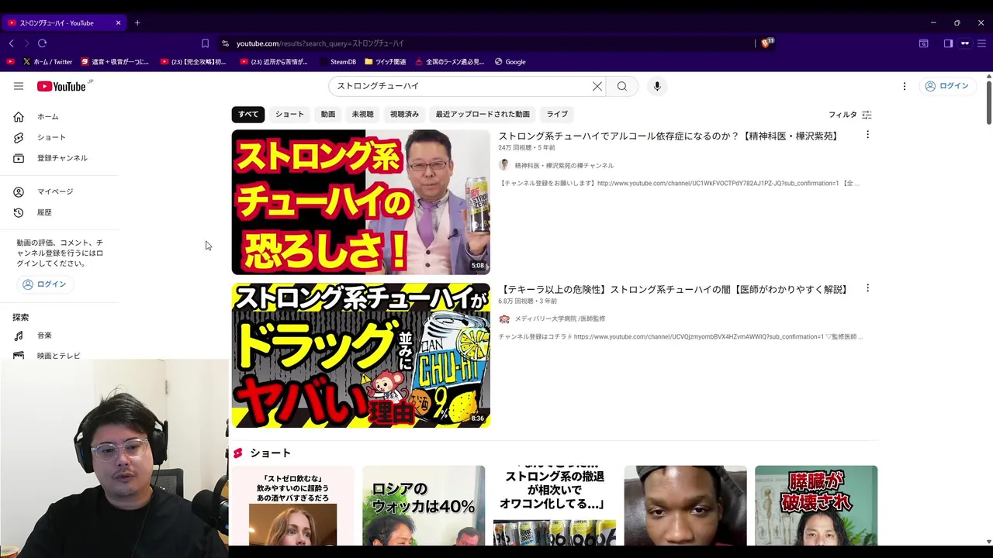Select the 動画 filter chip
Screen dimensions: 993x558
tap(328, 115)
